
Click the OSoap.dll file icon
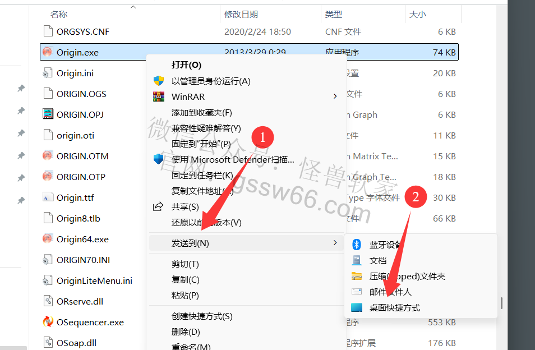(x=48, y=343)
